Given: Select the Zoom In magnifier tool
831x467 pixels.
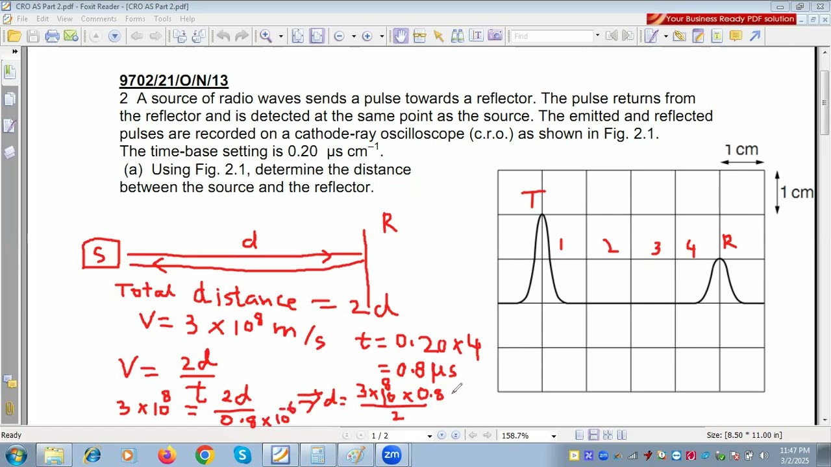Looking at the screenshot, I should tap(266, 36).
